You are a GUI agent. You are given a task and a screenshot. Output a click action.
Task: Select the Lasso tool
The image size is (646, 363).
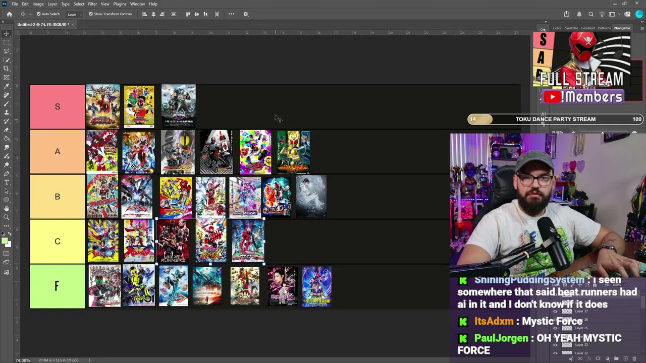(7, 51)
